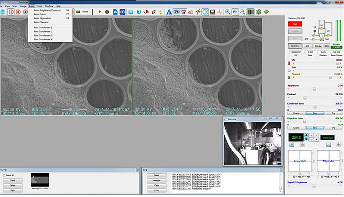Viewport: 344px width, 197px height.
Task: Toggle the Bias enable checkbox
Action: coord(289,71)
